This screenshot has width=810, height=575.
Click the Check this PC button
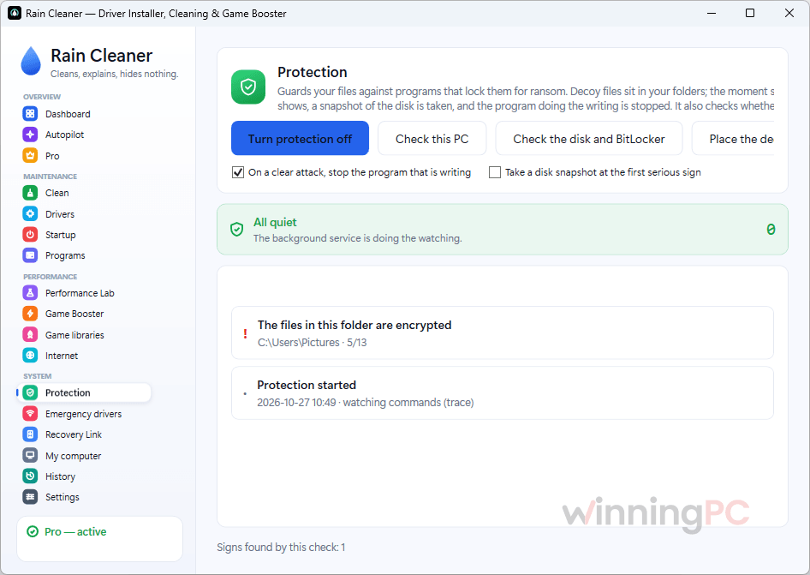[432, 139]
